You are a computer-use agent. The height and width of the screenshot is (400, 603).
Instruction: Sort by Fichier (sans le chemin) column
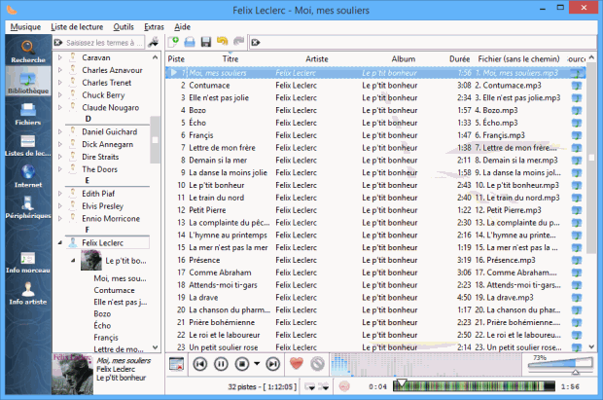[x=518, y=59]
